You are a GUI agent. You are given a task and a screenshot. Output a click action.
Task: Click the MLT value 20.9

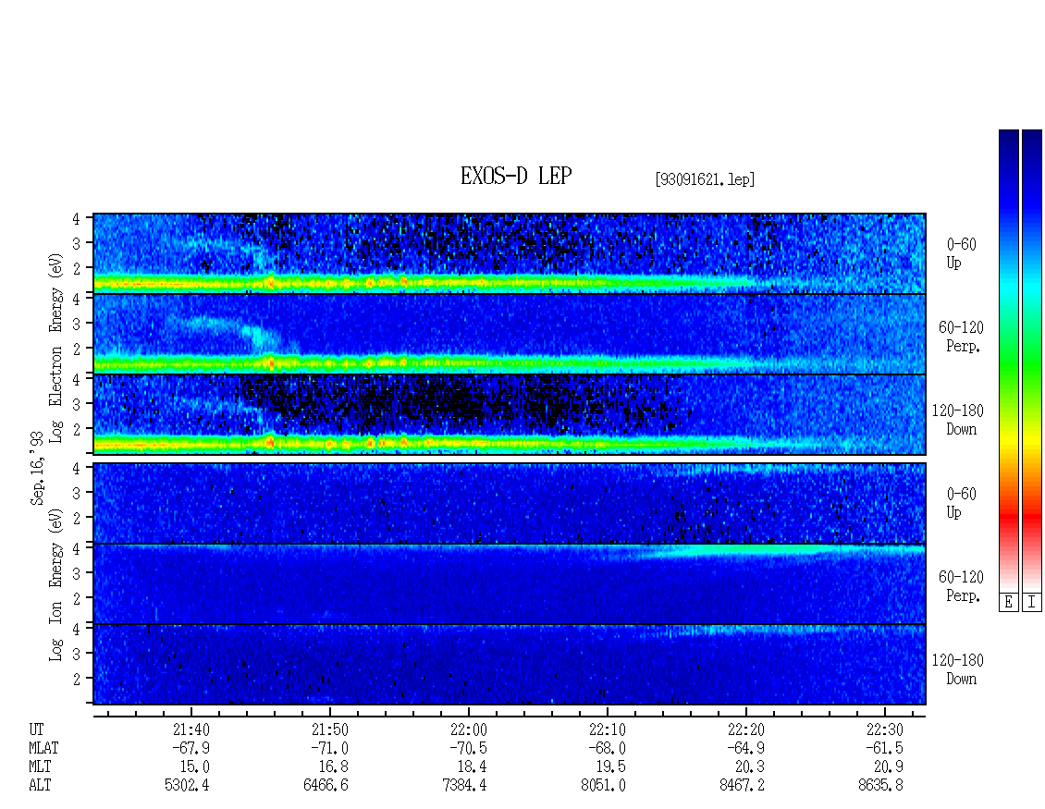tap(889, 767)
